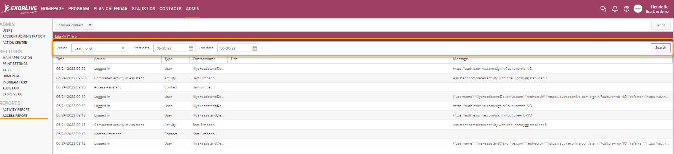Click the ExorLive logo
674x154 pixels.
click(20, 9)
